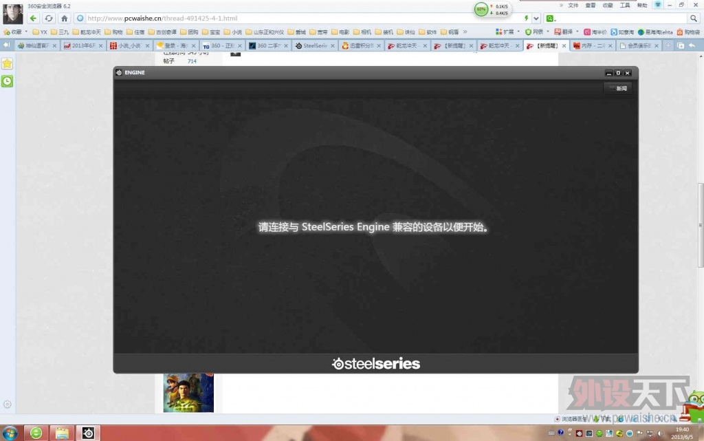Open the 文件 menu
This screenshot has width=704, height=441.
click(573, 6)
